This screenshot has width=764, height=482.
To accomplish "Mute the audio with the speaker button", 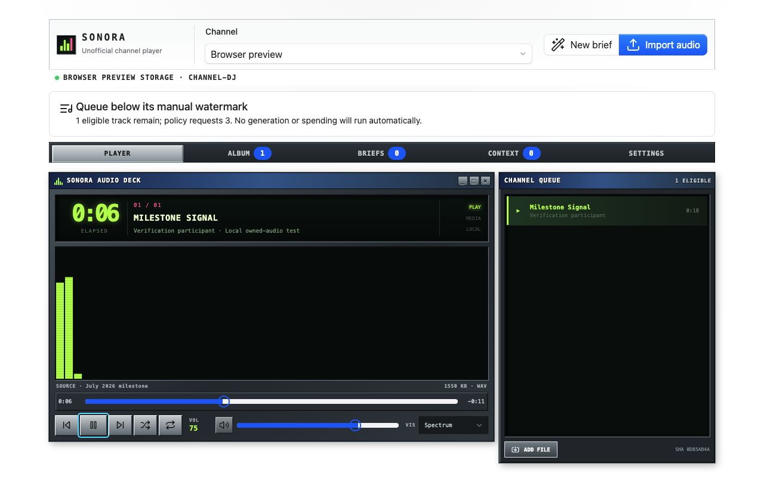I will pyautogui.click(x=224, y=425).
